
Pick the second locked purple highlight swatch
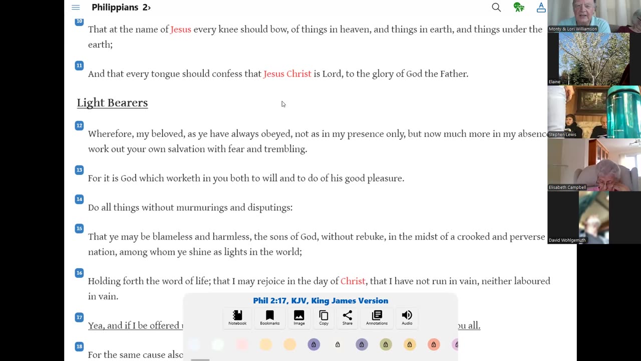click(362, 344)
